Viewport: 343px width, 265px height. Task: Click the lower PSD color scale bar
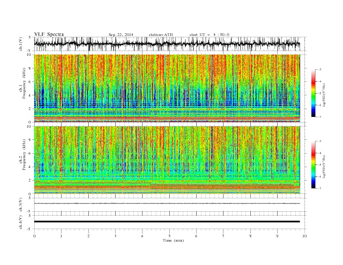pos(314,165)
